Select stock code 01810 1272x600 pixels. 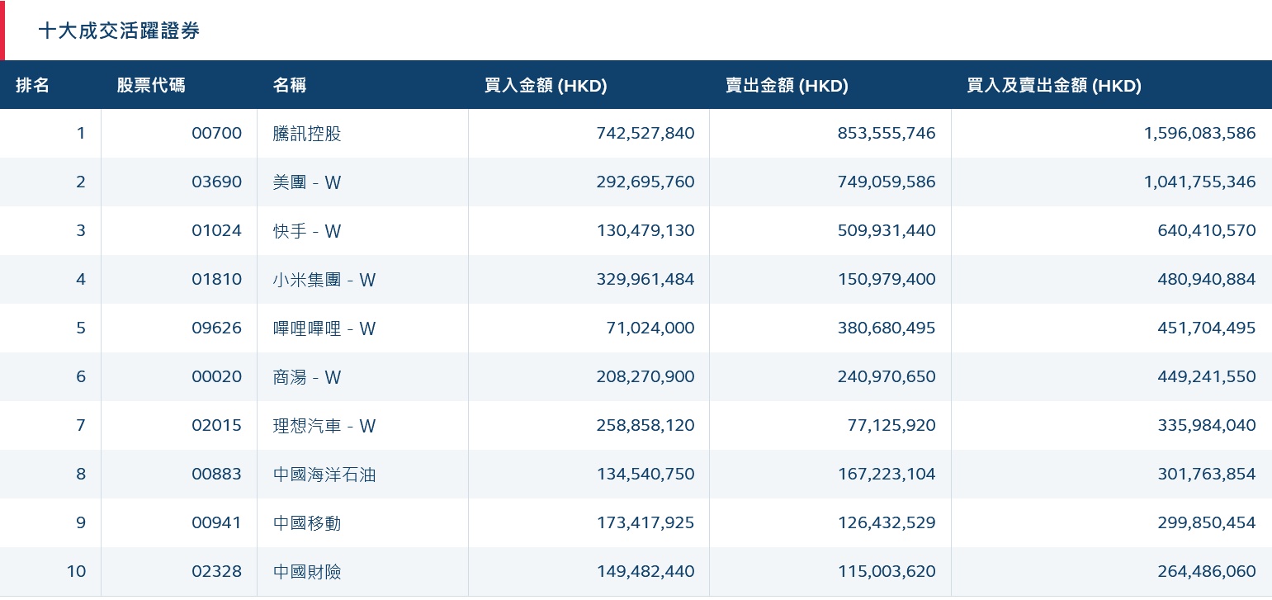216,280
